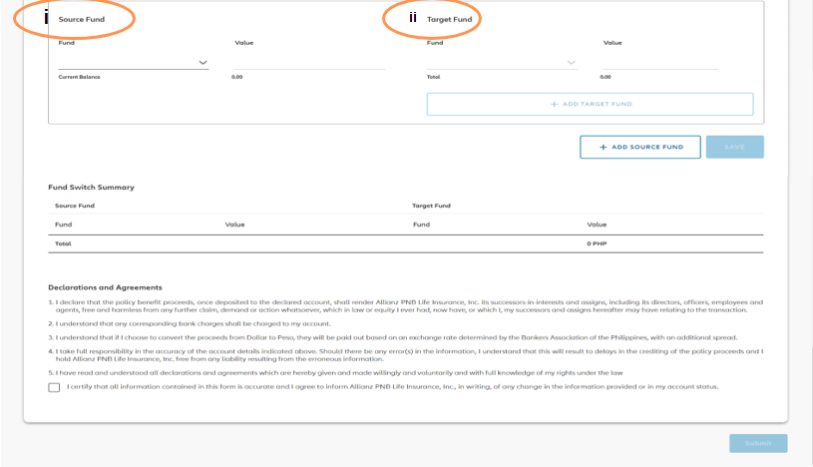Click the 0 PHP total in summary

point(597,243)
